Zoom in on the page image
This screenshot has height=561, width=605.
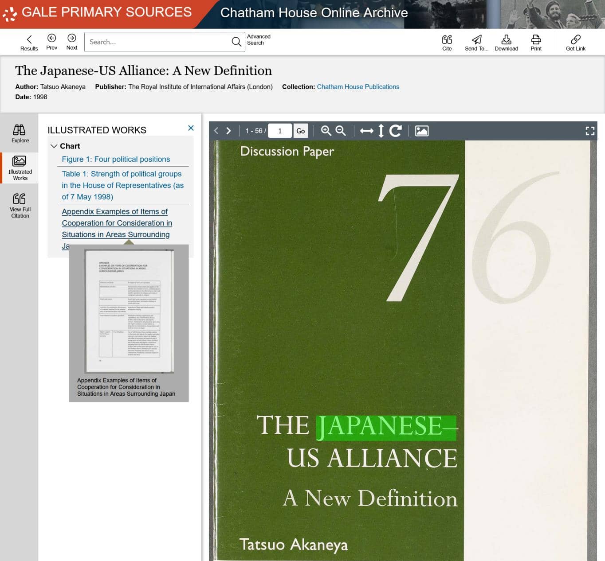[x=326, y=131]
